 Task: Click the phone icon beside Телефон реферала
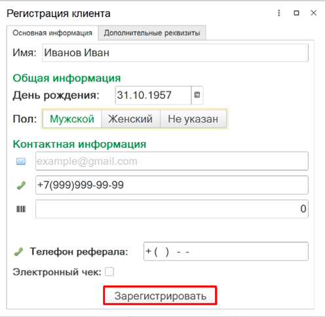[18, 252]
